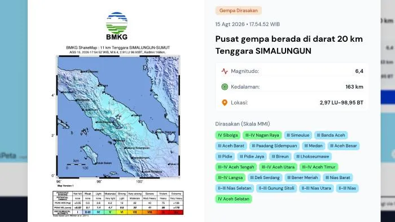Choose the IV Aceh Selatan tag

pos(234,199)
